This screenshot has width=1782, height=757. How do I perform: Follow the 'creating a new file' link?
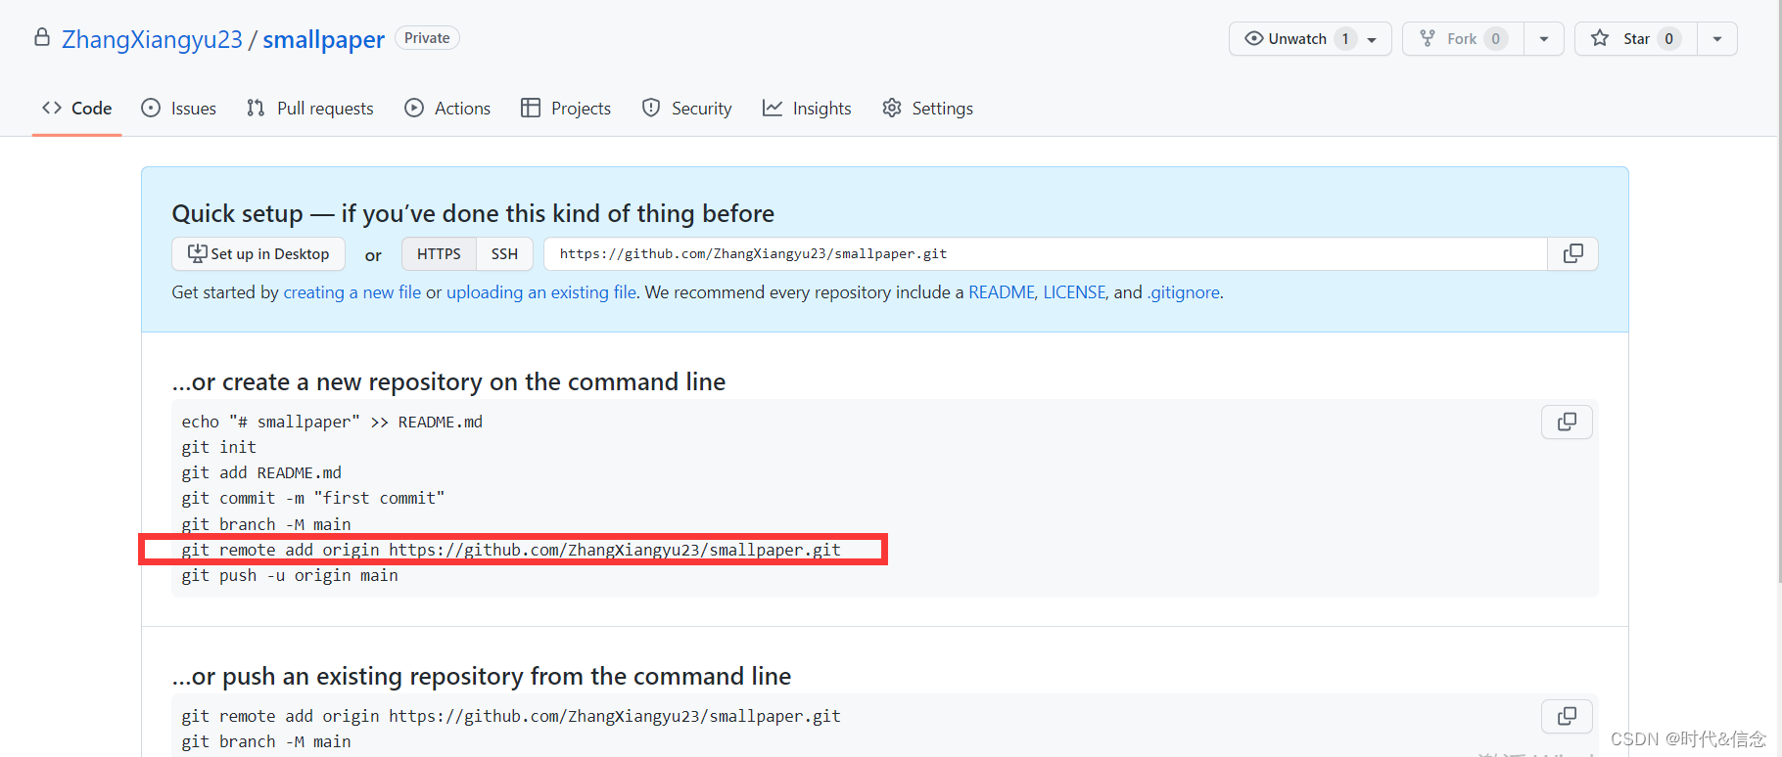click(352, 292)
